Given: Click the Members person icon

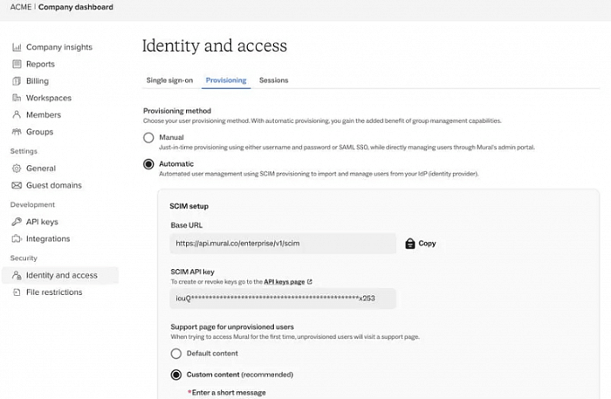Looking at the screenshot, I should pos(17,115).
